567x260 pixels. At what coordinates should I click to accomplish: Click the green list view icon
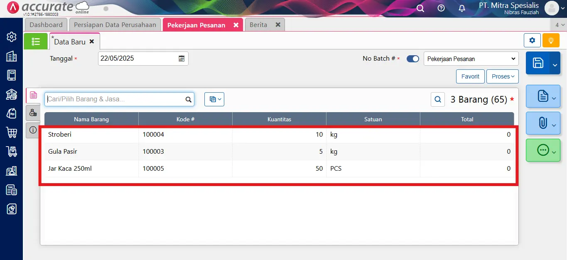[x=36, y=42]
